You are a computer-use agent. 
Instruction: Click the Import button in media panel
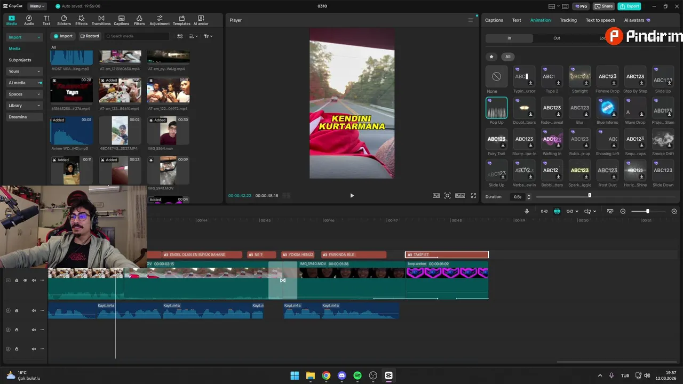pos(63,36)
